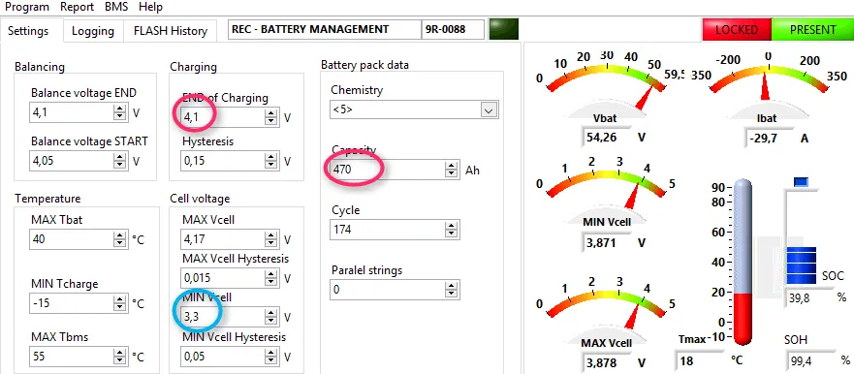This screenshot has width=854, height=374.
Task: Click the Vbat reading 54,26
Action: click(607, 138)
